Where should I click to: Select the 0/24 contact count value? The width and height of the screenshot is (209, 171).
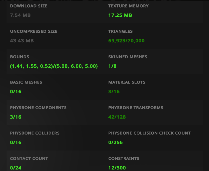(16, 168)
